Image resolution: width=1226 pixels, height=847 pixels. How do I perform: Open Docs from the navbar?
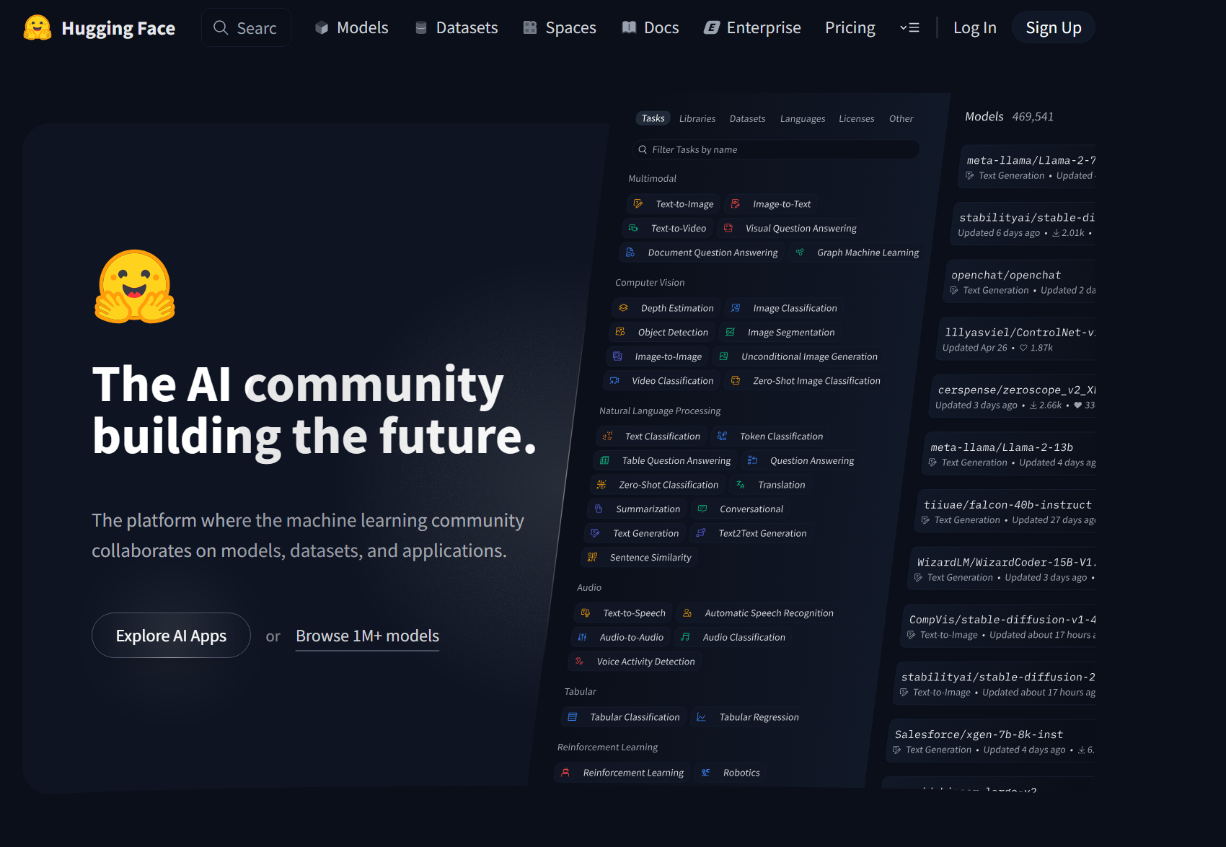[x=651, y=27]
